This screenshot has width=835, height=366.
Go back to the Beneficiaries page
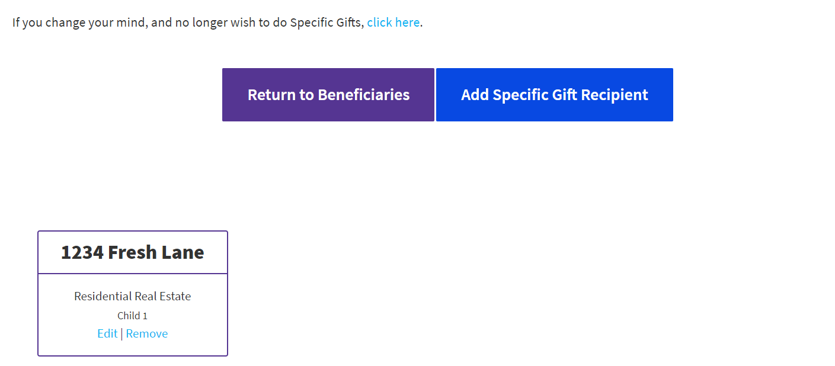(x=328, y=95)
